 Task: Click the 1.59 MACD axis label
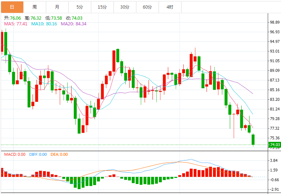(274, 170)
